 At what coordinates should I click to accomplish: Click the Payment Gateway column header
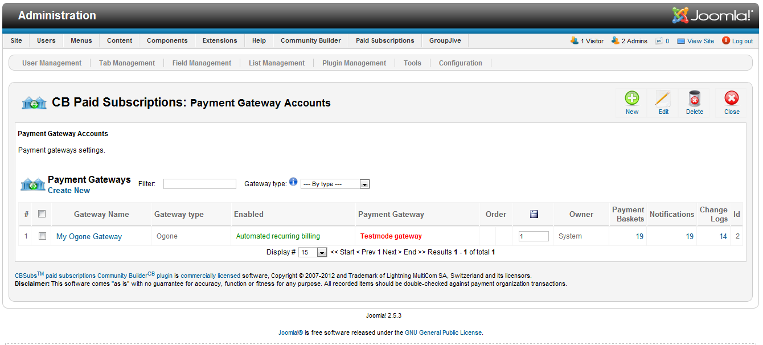391,214
